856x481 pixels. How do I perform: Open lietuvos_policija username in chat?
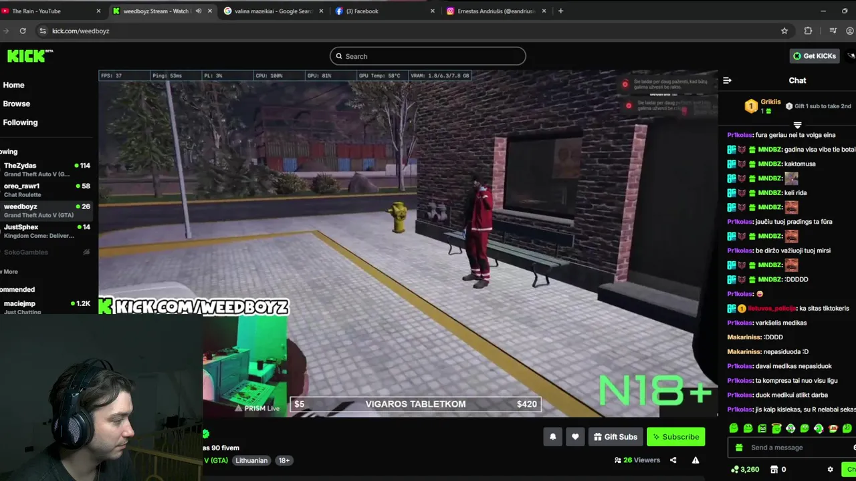(772, 309)
